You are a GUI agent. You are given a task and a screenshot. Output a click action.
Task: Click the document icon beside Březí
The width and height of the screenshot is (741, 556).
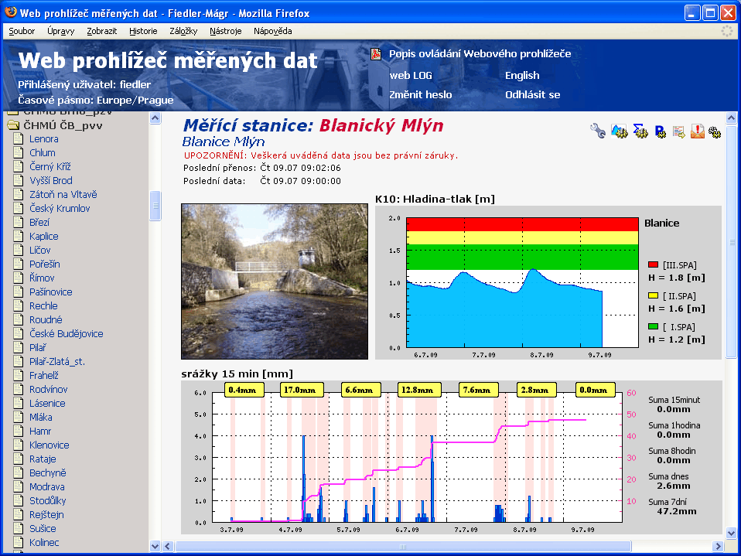[19, 222]
